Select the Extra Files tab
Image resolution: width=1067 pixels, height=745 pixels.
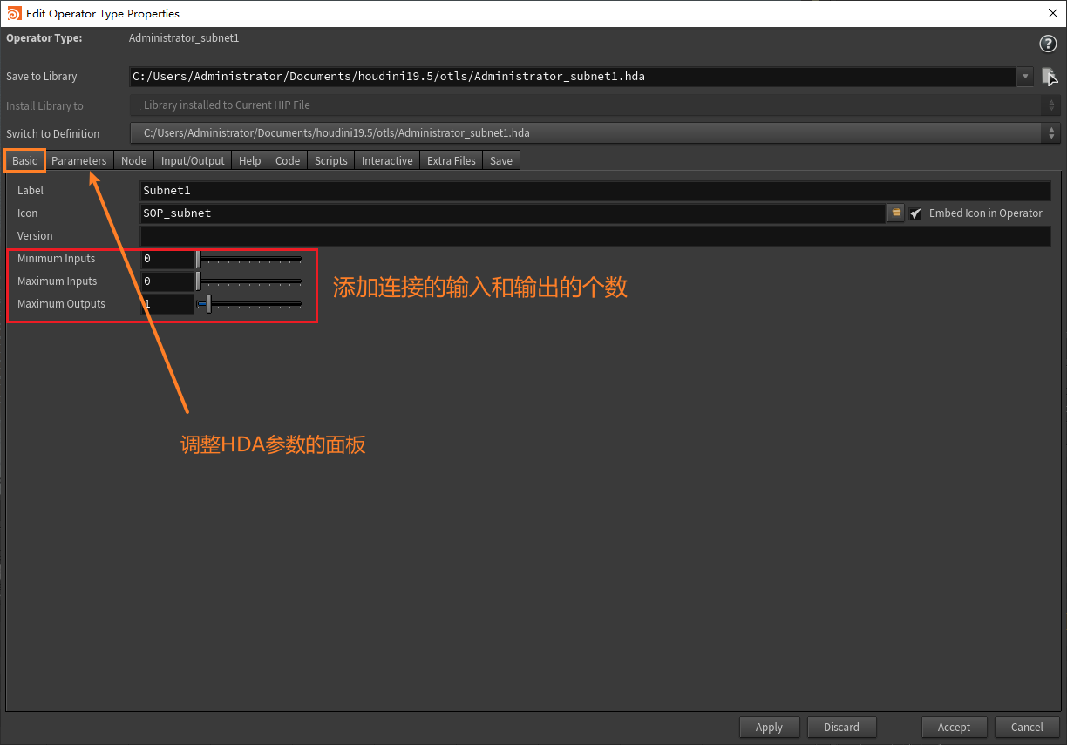point(452,160)
